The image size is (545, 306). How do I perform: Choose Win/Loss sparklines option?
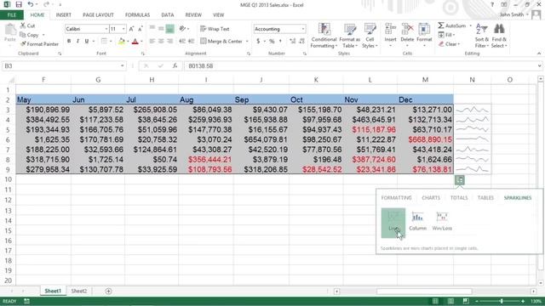[442, 221]
